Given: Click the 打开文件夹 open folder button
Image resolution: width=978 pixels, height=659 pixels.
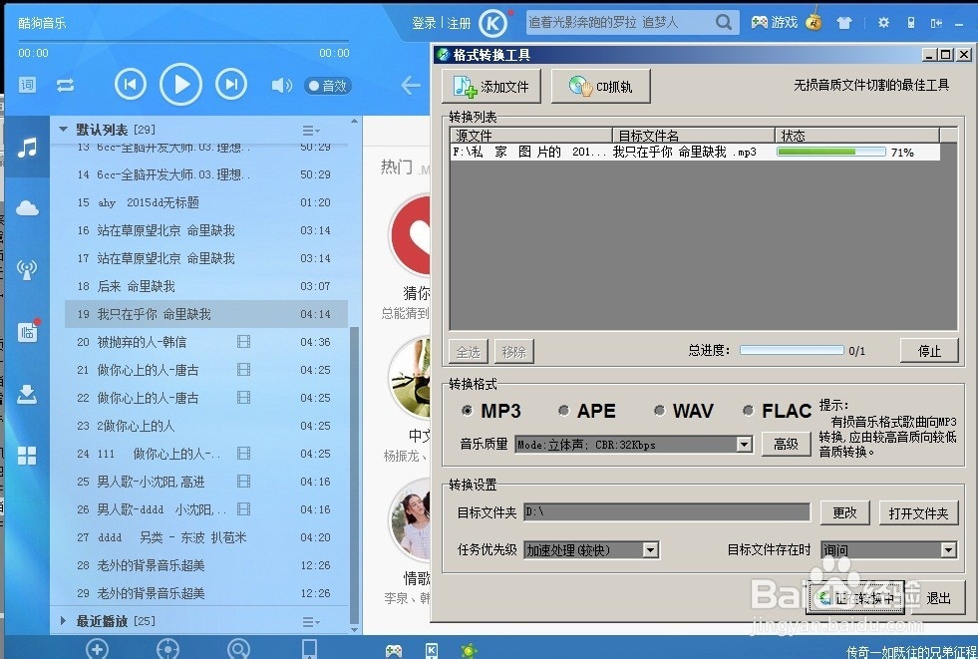Looking at the screenshot, I should tap(918, 512).
